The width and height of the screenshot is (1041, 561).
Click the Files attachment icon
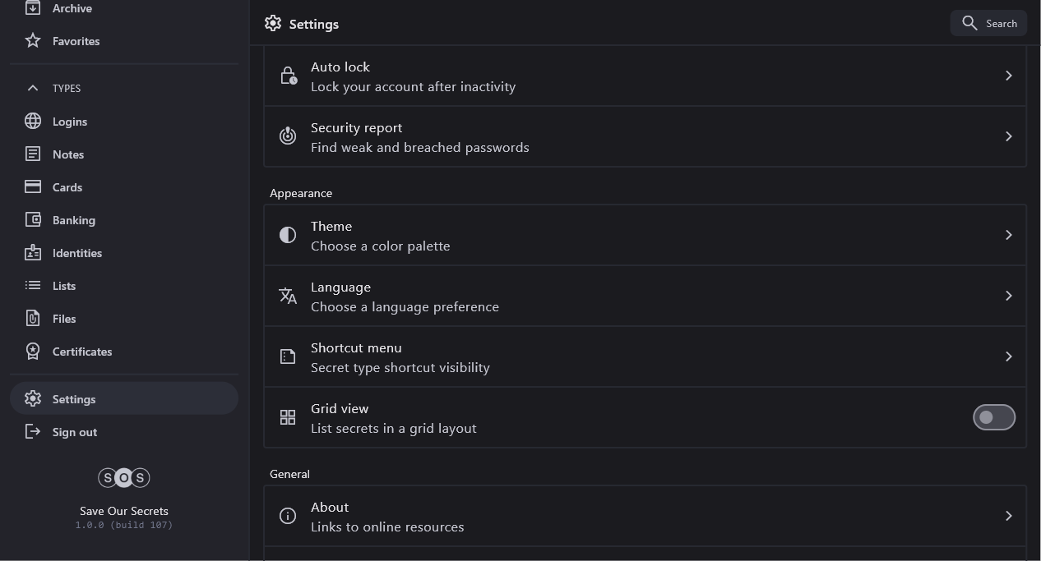pos(33,319)
